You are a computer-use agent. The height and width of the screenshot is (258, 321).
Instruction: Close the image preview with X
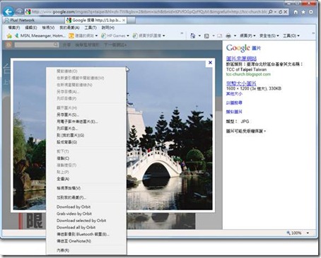tap(210, 63)
